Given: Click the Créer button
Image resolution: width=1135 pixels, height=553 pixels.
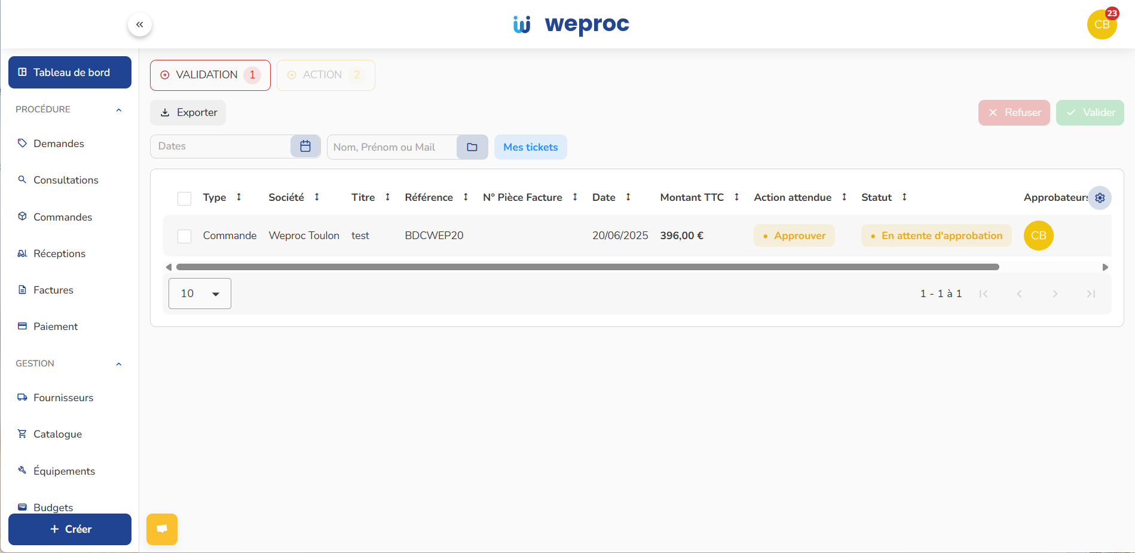Looking at the screenshot, I should [x=69, y=528].
